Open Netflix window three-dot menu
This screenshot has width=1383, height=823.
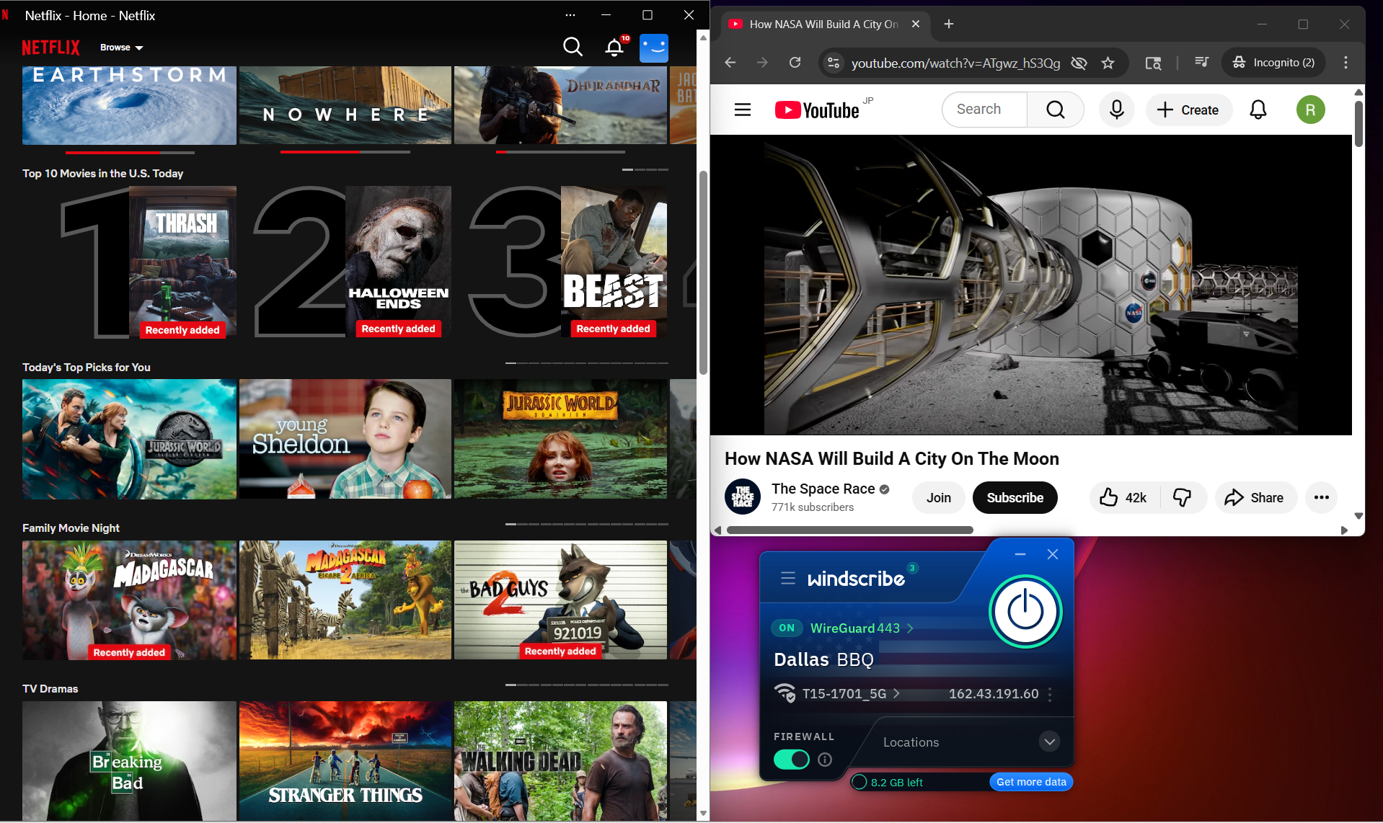tap(570, 15)
